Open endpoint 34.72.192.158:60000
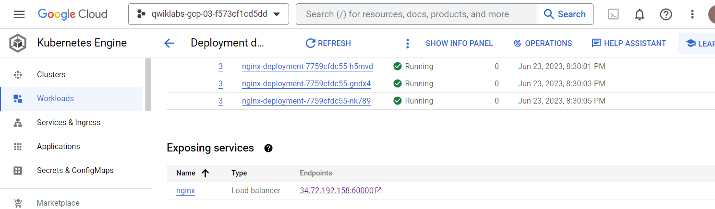Screen dimensions: 715x209 click(x=337, y=190)
